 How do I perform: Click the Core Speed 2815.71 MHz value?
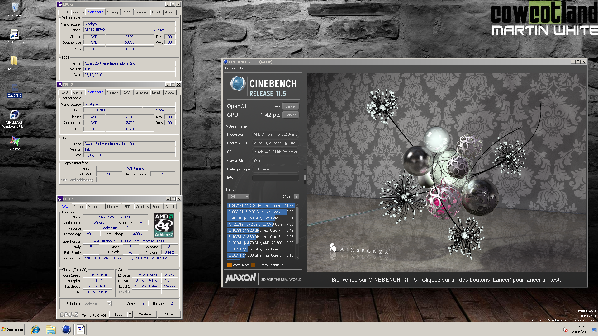coord(97,275)
